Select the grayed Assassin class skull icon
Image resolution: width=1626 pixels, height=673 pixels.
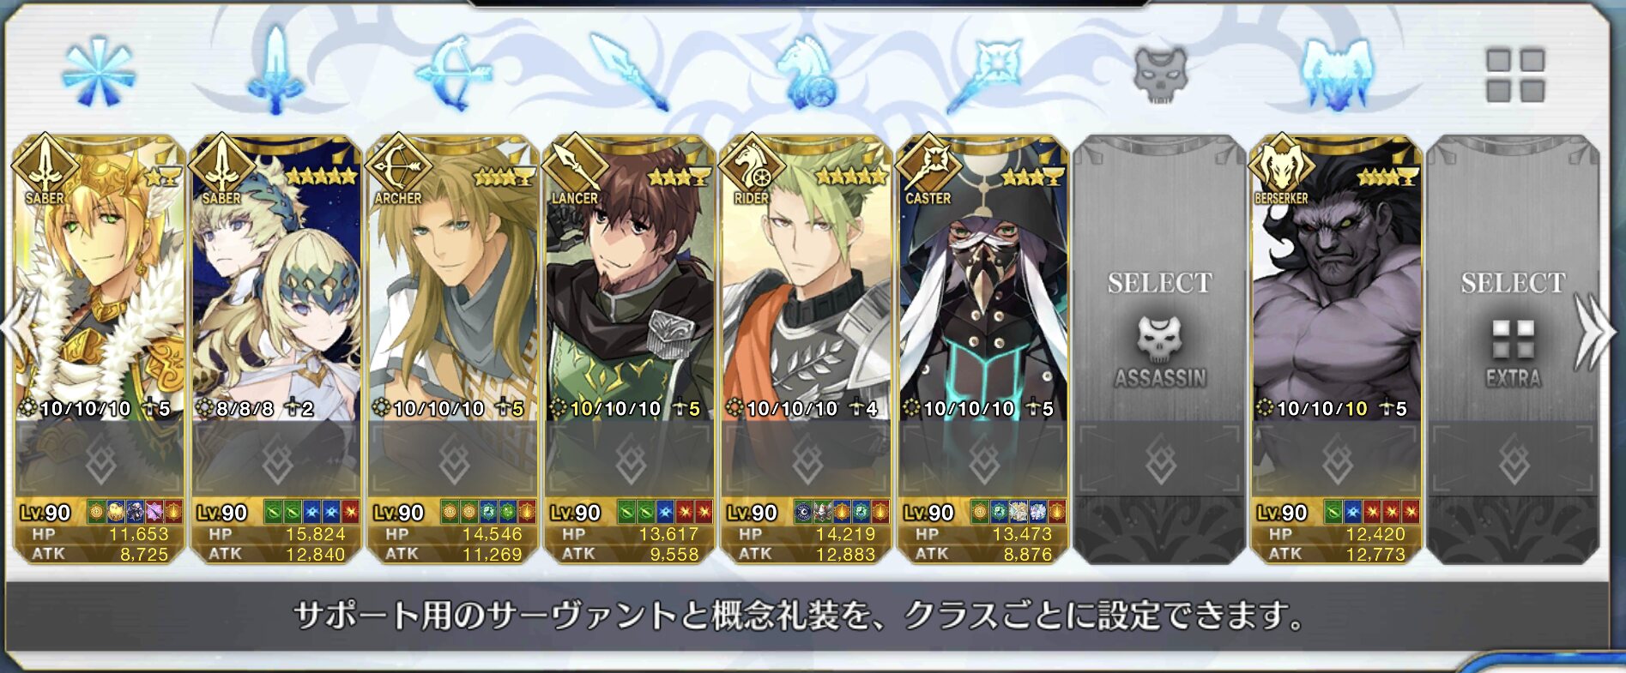1160,75
